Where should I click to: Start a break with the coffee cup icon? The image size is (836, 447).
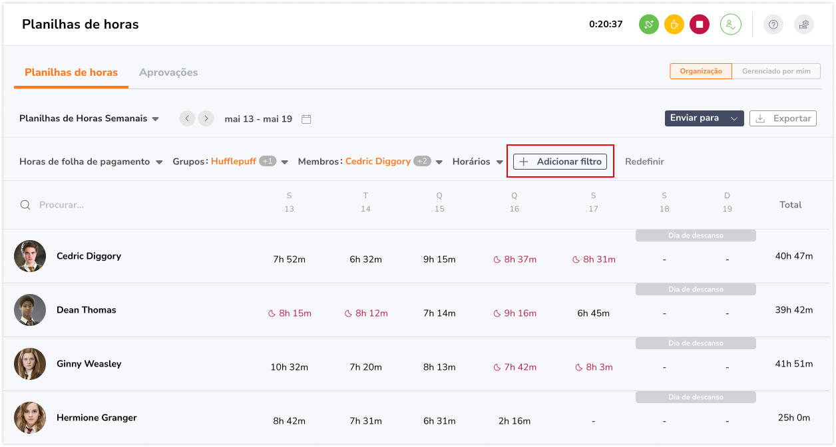674,25
